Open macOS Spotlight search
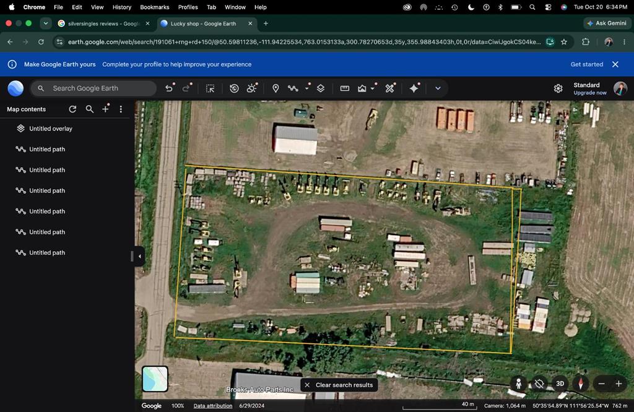634x412 pixels. pyautogui.click(x=532, y=7)
